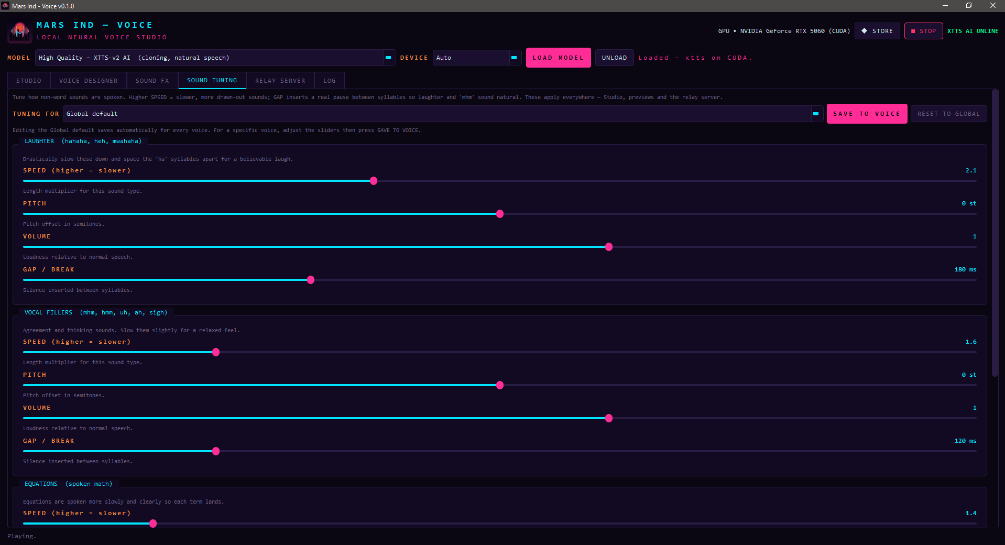Open the Store button
The width and height of the screenshot is (1005, 545).
click(x=877, y=31)
